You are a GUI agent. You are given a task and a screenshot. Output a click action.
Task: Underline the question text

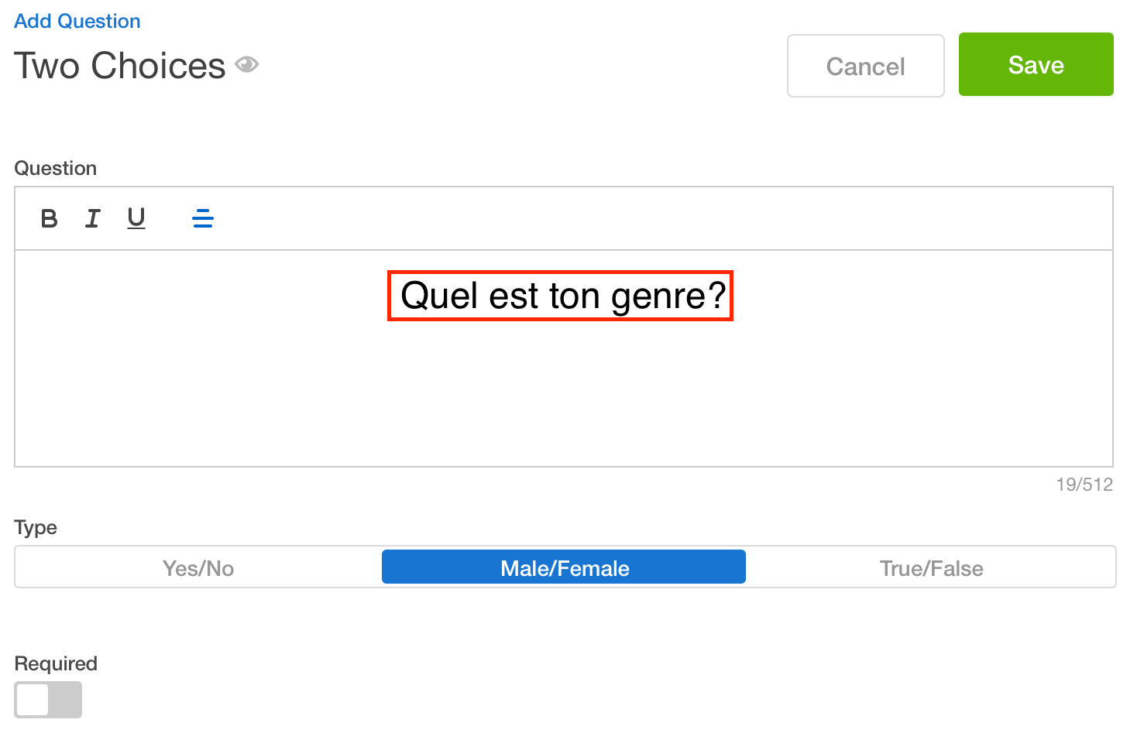point(136,219)
